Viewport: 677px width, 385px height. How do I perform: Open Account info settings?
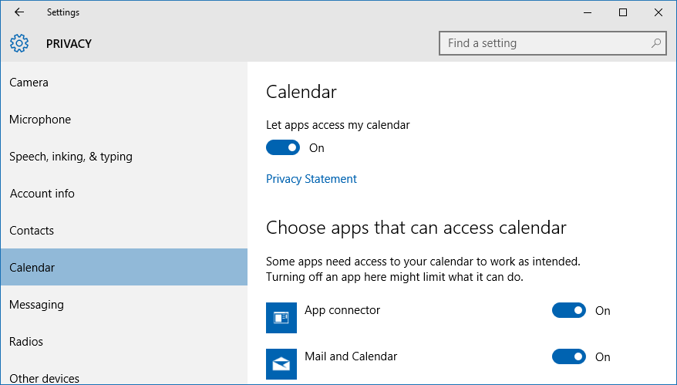[x=124, y=193]
